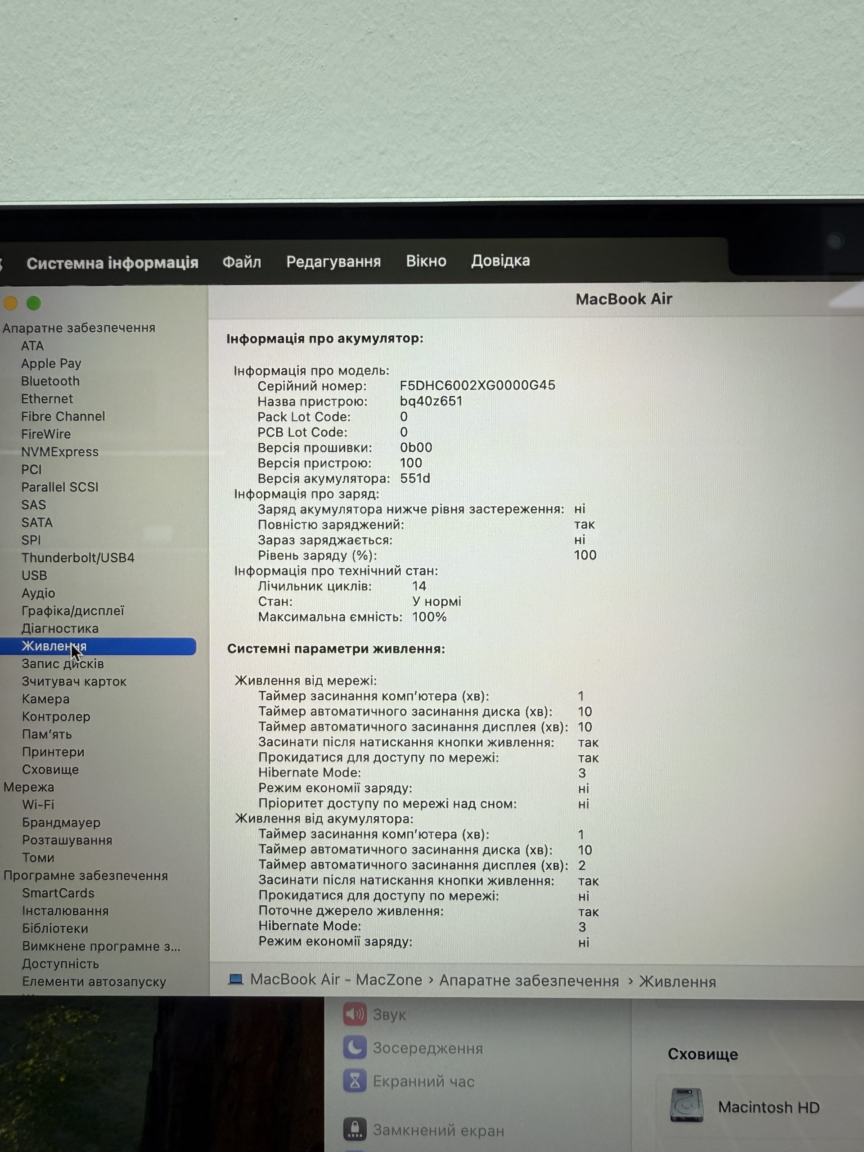Select the highlighted Живлення sidebar row
Viewport: 864px width, 1152px height.
tap(98, 646)
